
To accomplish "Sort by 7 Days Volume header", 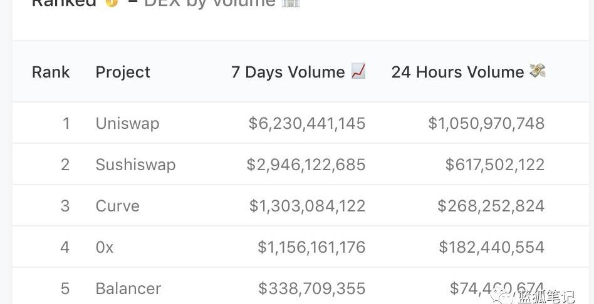I will click(288, 72).
